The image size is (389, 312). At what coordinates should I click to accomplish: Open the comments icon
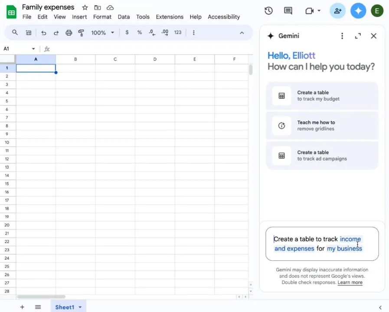(288, 11)
